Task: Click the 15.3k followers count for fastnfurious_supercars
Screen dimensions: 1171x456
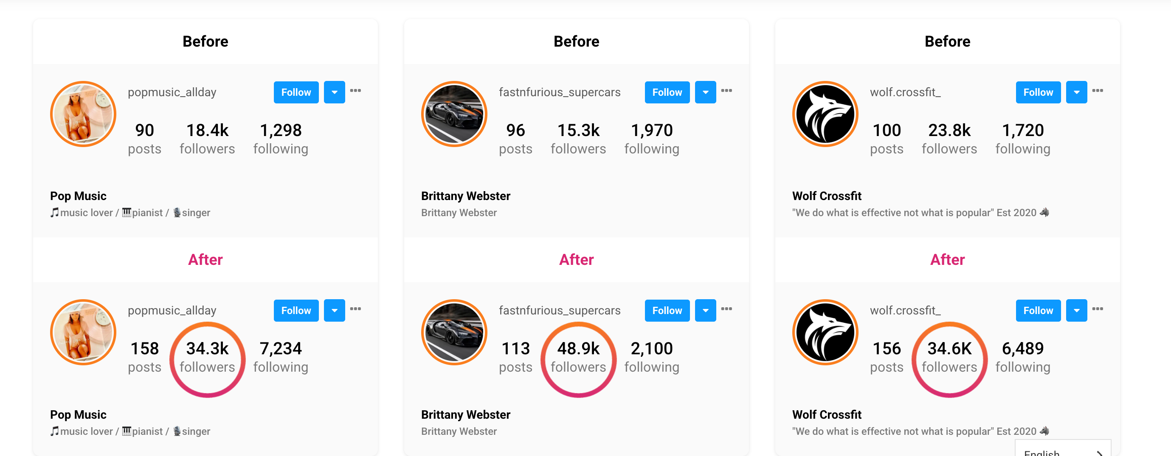Action: point(578,139)
